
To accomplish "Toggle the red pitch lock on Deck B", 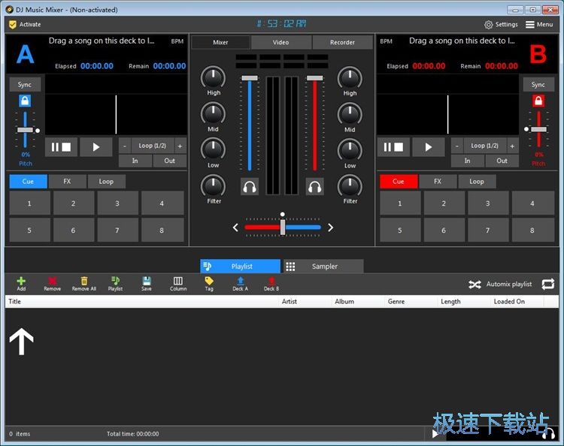I will pyautogui.click(x=538, y=101).
